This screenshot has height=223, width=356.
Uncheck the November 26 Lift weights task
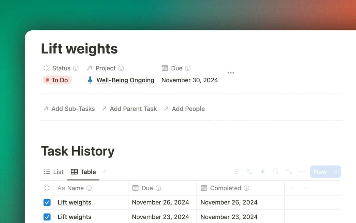[x=47, y=202]
